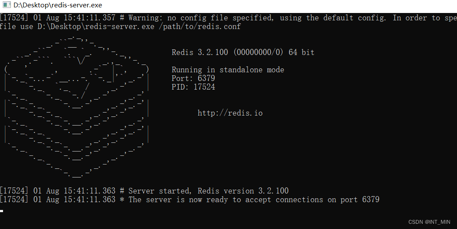Click the 'Port: 6379' line
Viewport: 457px width, 229px height.
(x=193, y=78)
